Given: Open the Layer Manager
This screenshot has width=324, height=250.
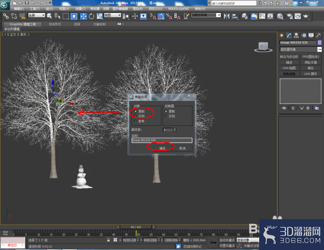Looking at the screenshot, I should tap(245, 16).
